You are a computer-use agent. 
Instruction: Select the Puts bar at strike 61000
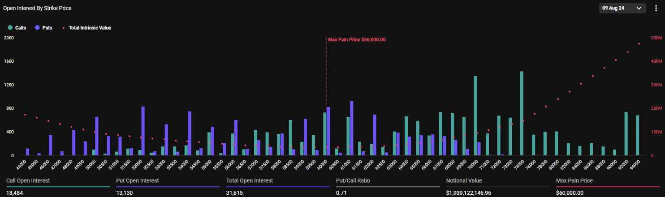click(x=352, y=128)
